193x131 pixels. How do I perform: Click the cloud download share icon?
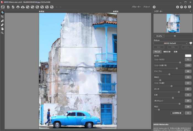click(23, 7)
